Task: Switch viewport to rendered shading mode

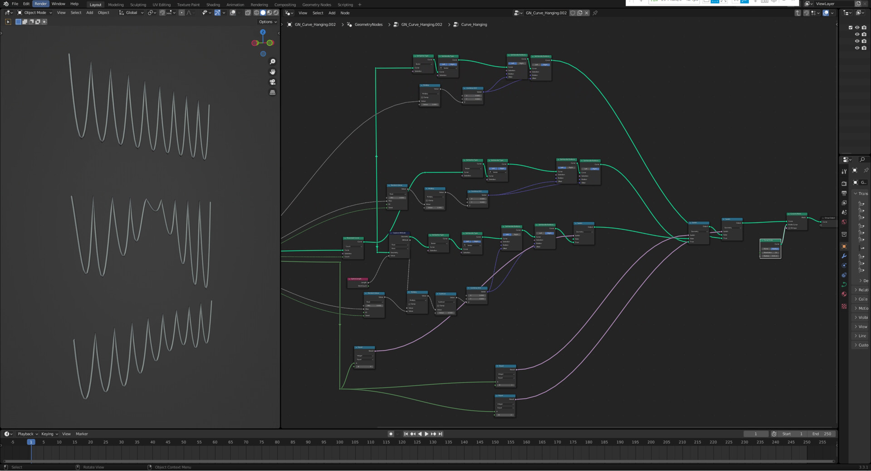Action: 276,12
